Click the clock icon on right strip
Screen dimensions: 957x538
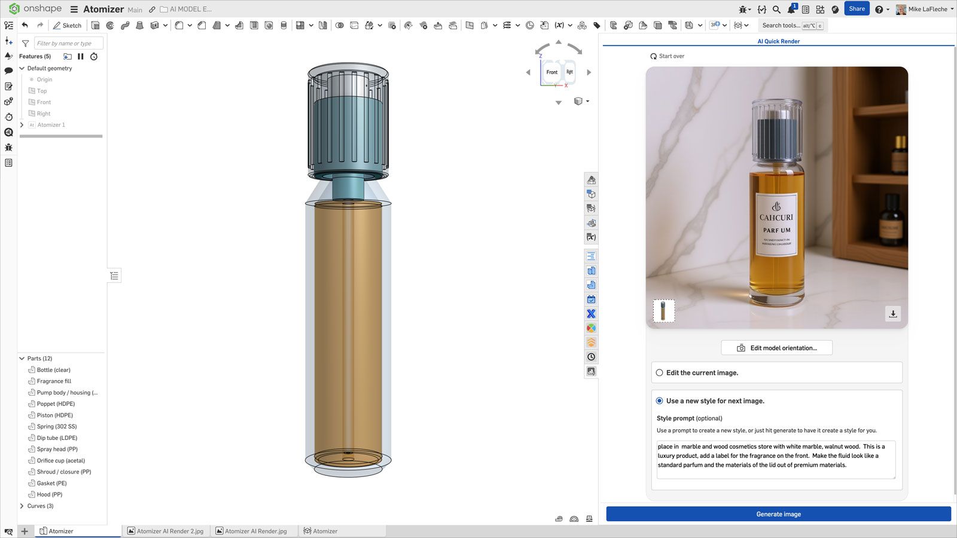click(x=591, y=357)
